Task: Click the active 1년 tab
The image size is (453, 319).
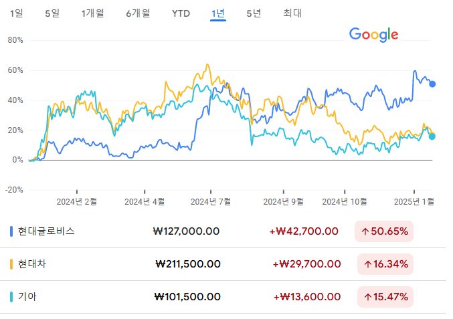Action: click(218, 13)
